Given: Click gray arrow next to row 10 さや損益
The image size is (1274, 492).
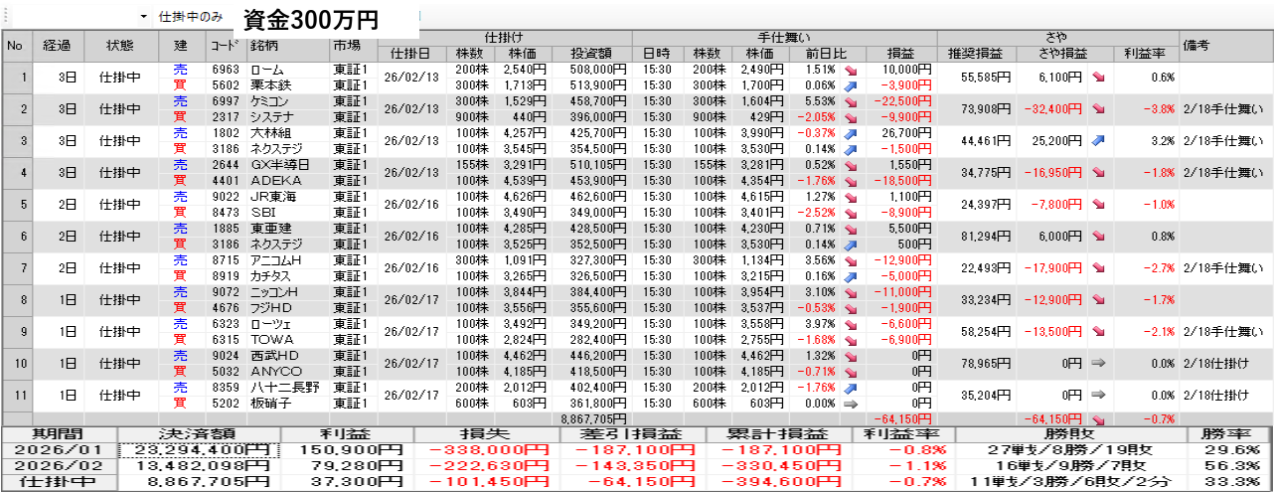Looking at the screenshot, I should [1099, 364].
